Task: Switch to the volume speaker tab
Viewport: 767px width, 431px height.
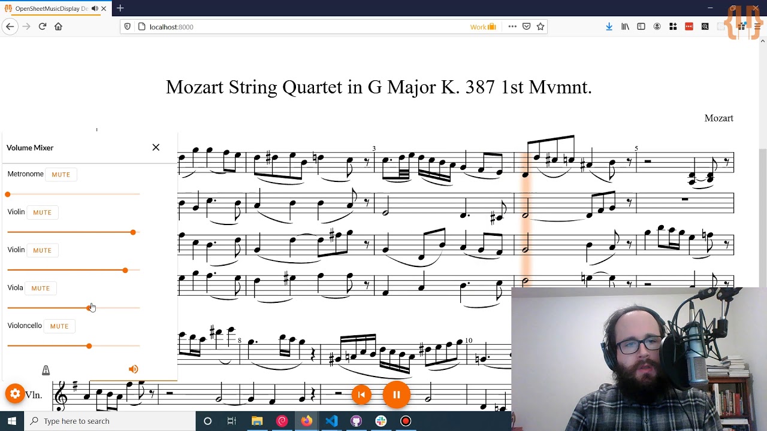Action: click(133, 369)
